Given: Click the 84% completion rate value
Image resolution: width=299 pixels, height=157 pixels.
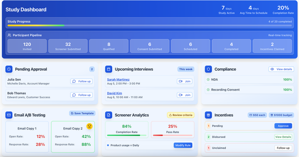Looking at the screenshot, I should [x=126, y=126].
